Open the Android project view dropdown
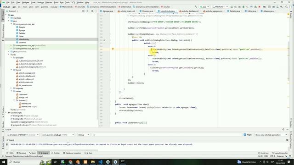Screen dimensions: 294x165 click(12, 11)
